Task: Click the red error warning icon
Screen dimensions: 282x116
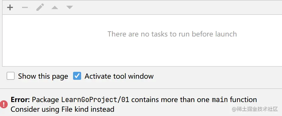Action: coord(4,104)
